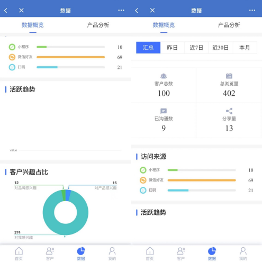Click the 分享量 share icon

(x=229, y=111)
